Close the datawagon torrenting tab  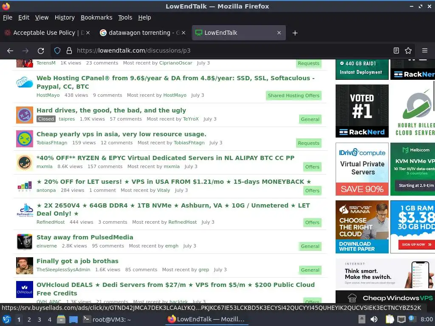184,33
